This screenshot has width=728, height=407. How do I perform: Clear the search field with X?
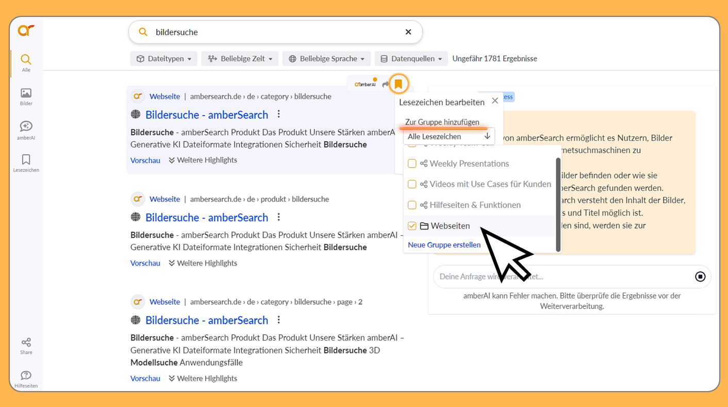[x=408, y=32]
